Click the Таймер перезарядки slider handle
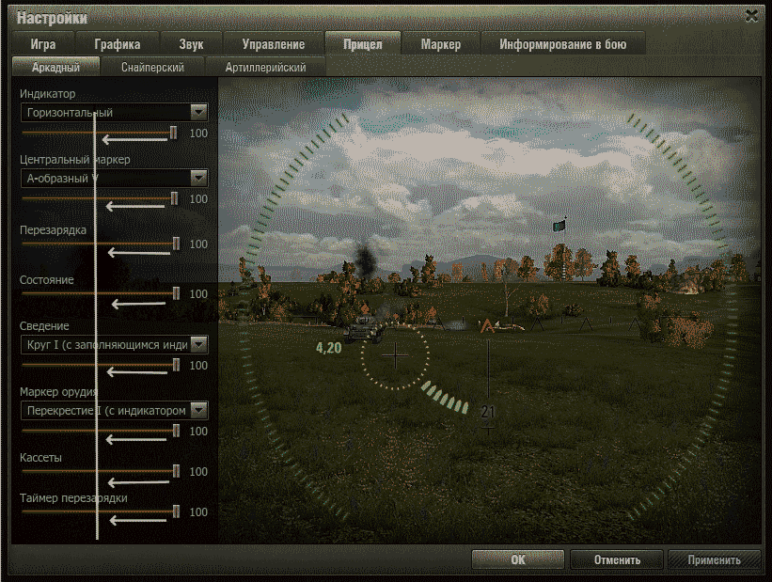Image resolution: width=772 pixels, height=582 pixels. click(x=176, y=511)
